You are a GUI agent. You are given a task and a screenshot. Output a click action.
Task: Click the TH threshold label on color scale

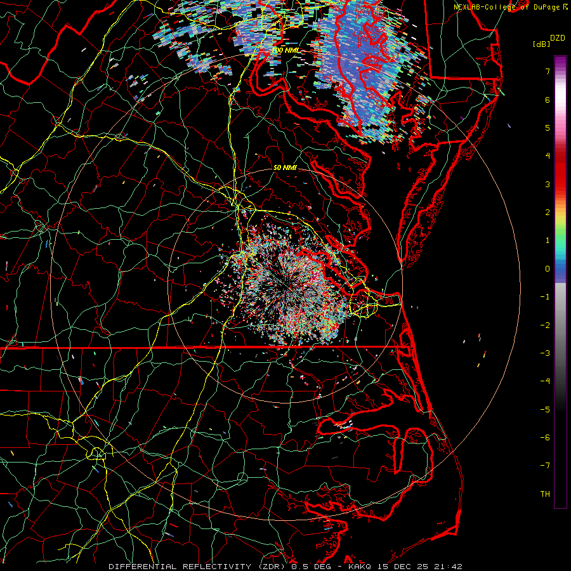[x=545, y=494]
